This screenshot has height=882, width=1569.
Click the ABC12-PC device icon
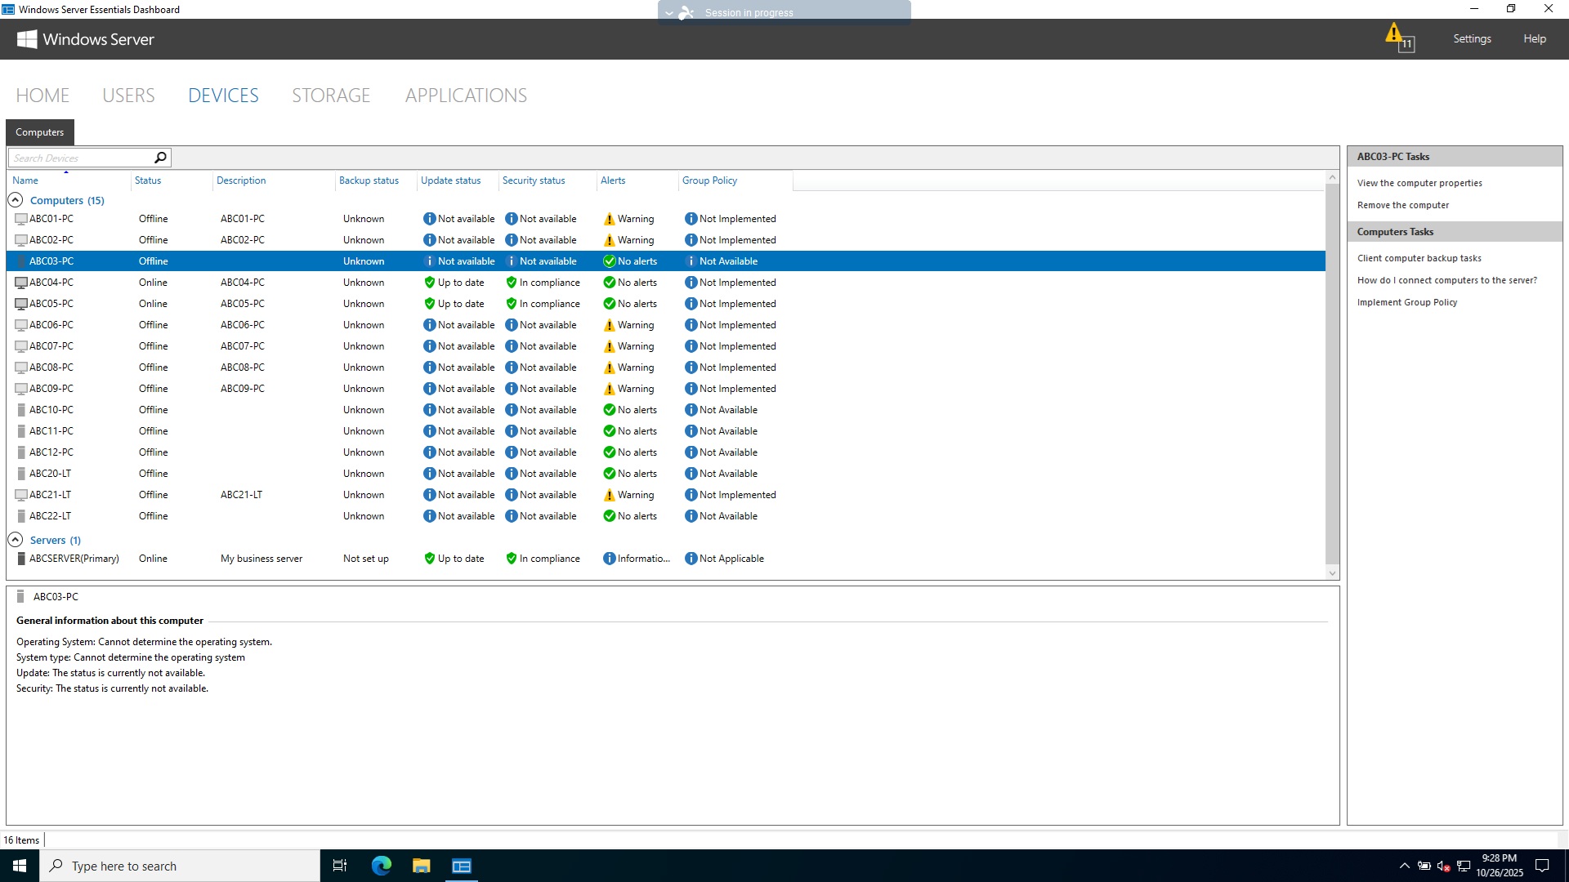pos(21,452)
